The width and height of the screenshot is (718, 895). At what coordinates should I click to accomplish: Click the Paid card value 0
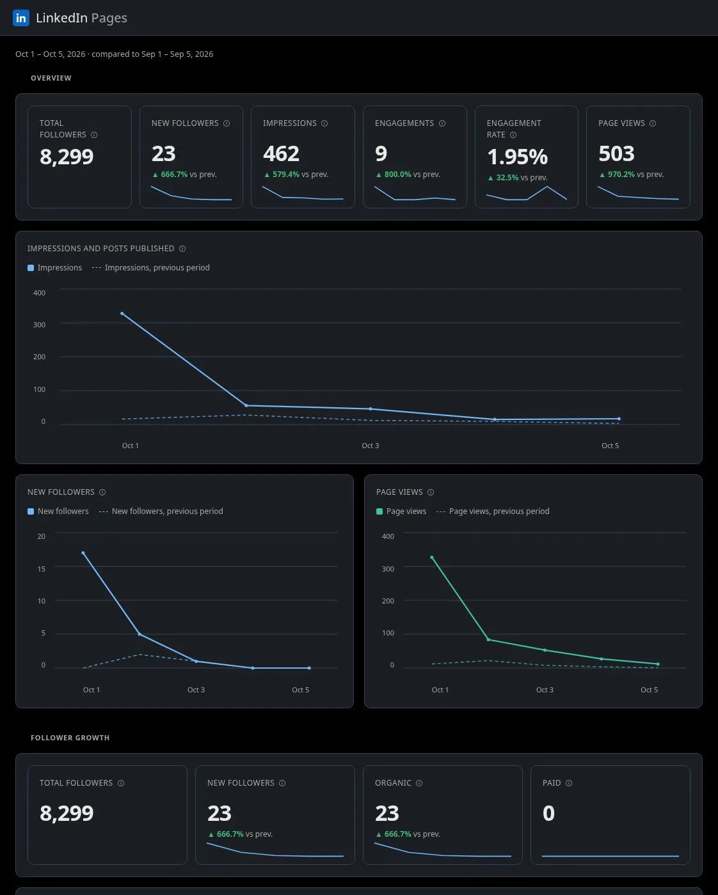(548, 813)
